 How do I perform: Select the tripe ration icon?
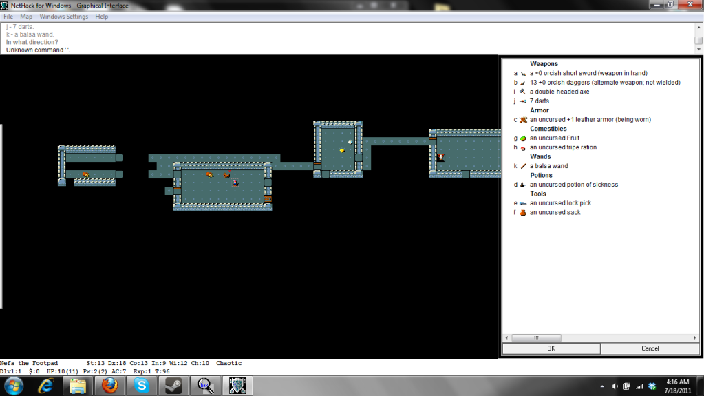click(523, 148)
